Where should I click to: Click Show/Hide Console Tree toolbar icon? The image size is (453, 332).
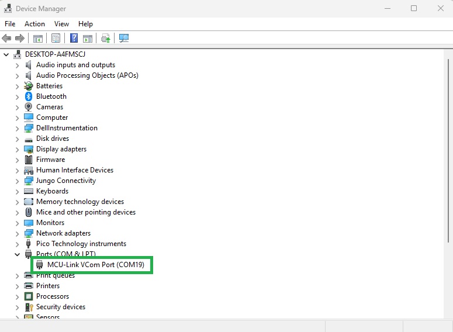[38, 39]
